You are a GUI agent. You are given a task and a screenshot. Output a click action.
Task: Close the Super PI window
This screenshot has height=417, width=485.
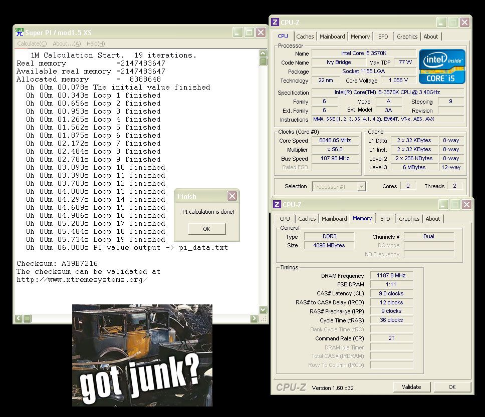point(261,32)
